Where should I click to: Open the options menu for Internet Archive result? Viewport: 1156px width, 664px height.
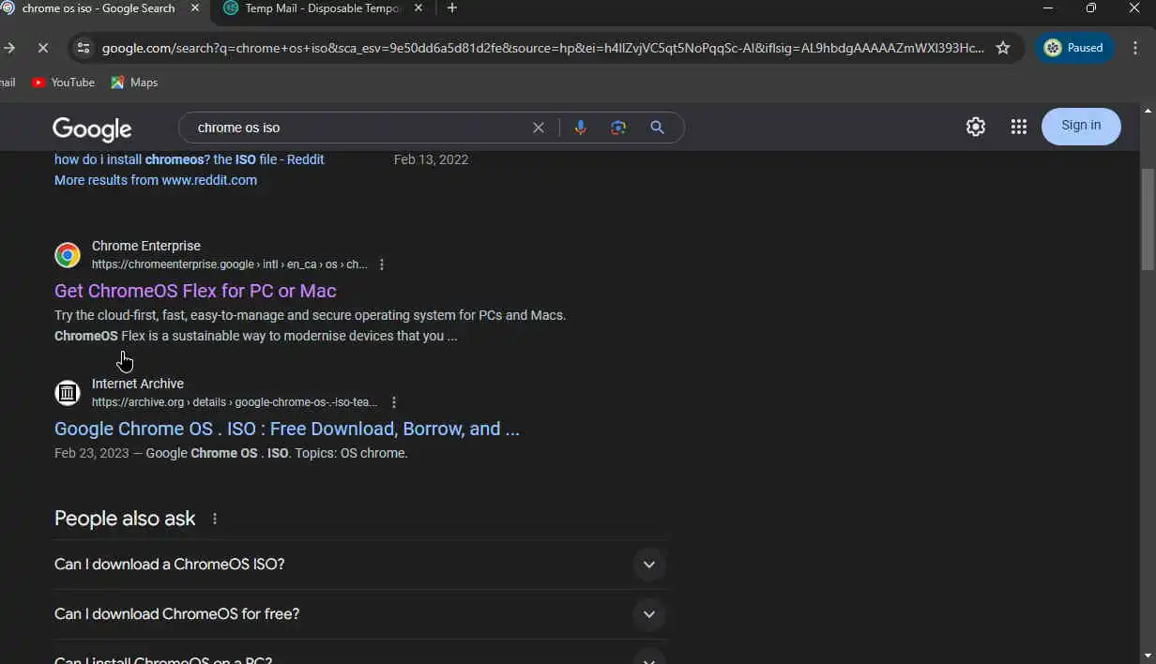tap(394, 402)
